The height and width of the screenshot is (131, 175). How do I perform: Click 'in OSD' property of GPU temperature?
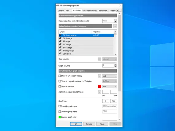[x=96, y=35]
